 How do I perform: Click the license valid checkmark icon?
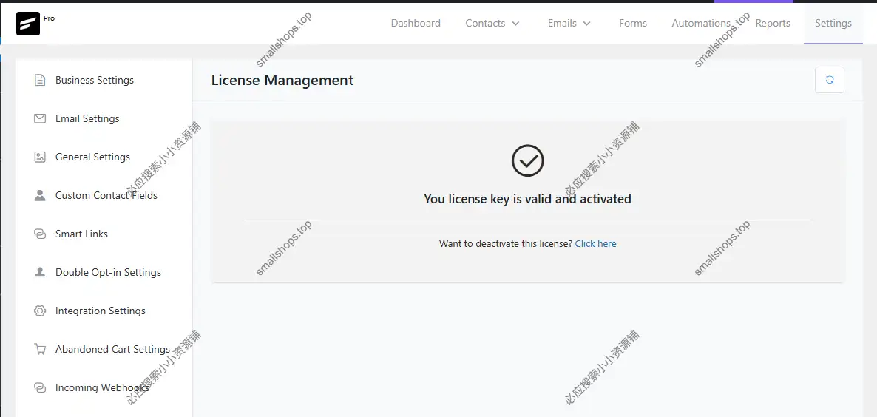pyautogui.click(x=527, y=161)
